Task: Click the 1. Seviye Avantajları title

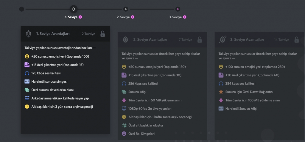Action: tap(53, 34)
